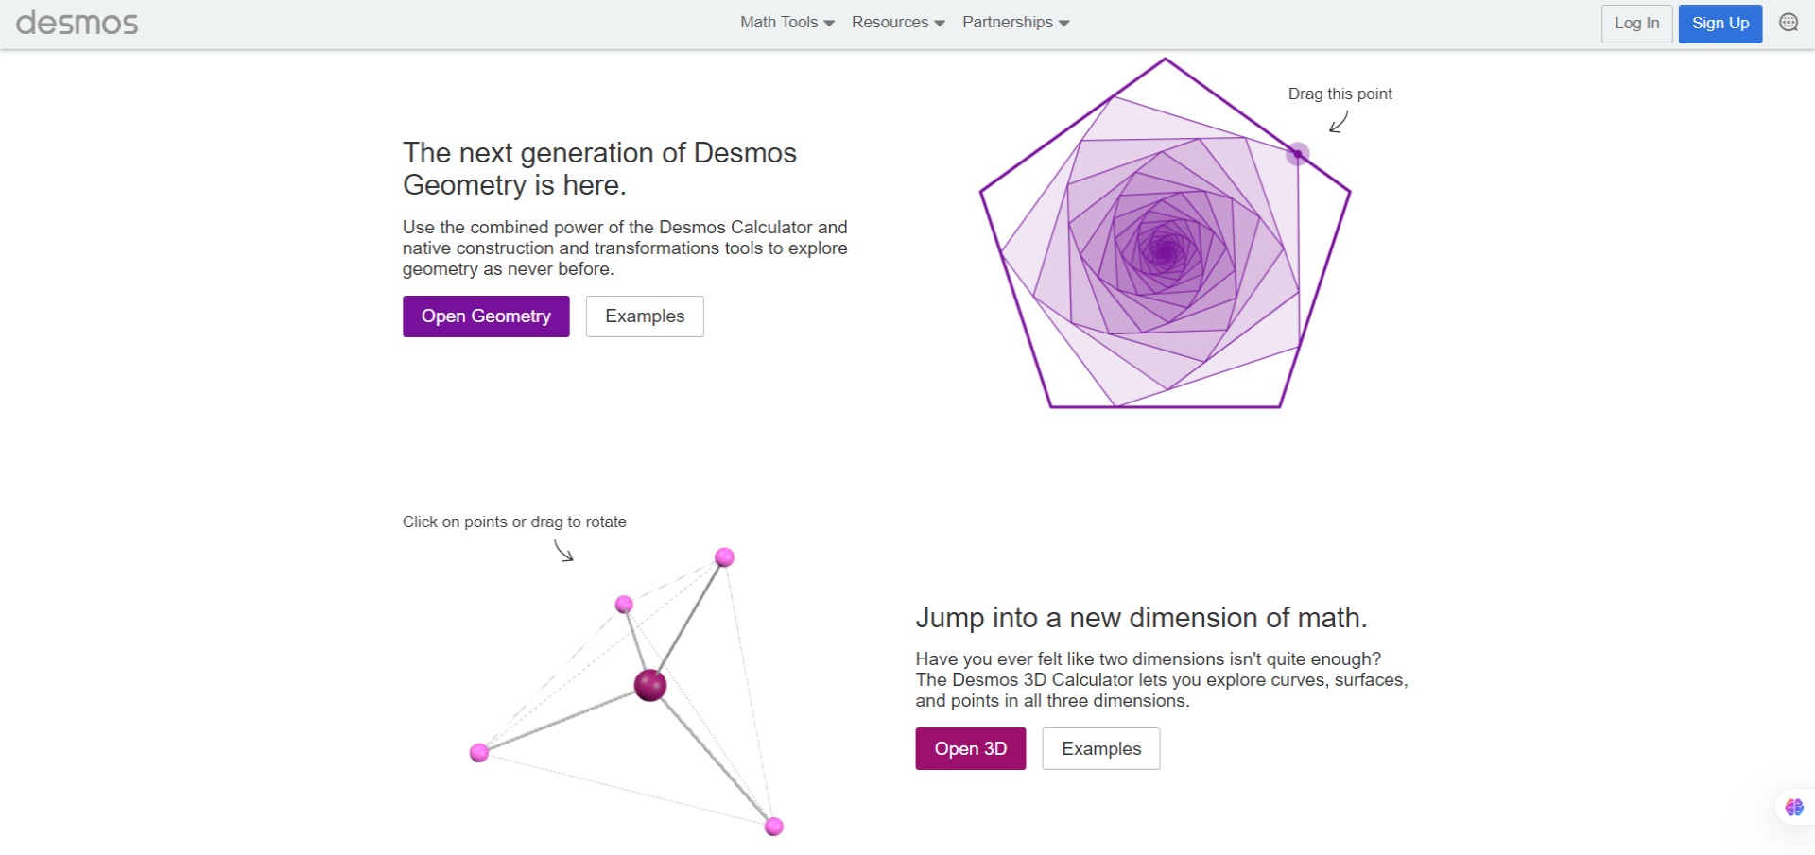1815x855 pixels.
Task: Click the leftmost pink point of the tetrahedron
Action: point(479,753)
